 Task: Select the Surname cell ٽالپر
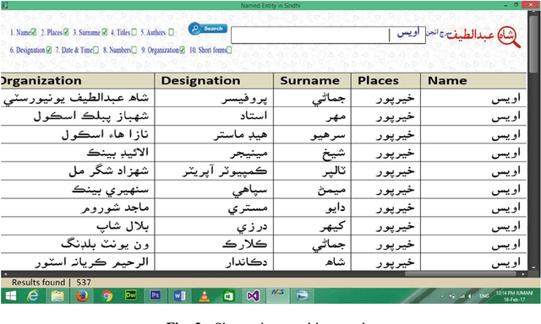[312, 171]
